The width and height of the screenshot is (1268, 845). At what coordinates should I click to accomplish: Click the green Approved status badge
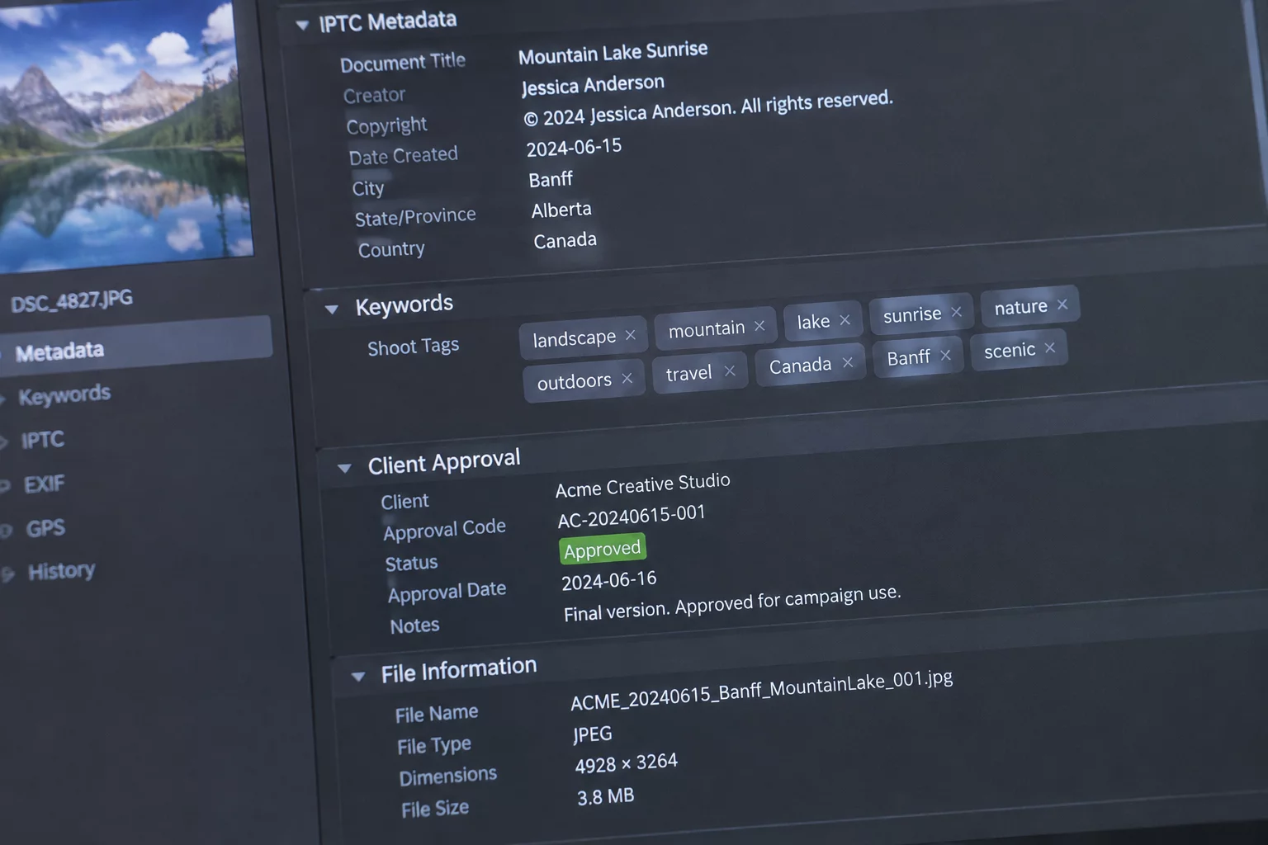coord(603,549)
